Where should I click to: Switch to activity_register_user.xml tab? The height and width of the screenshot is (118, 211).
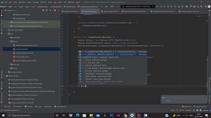[190, 11]
